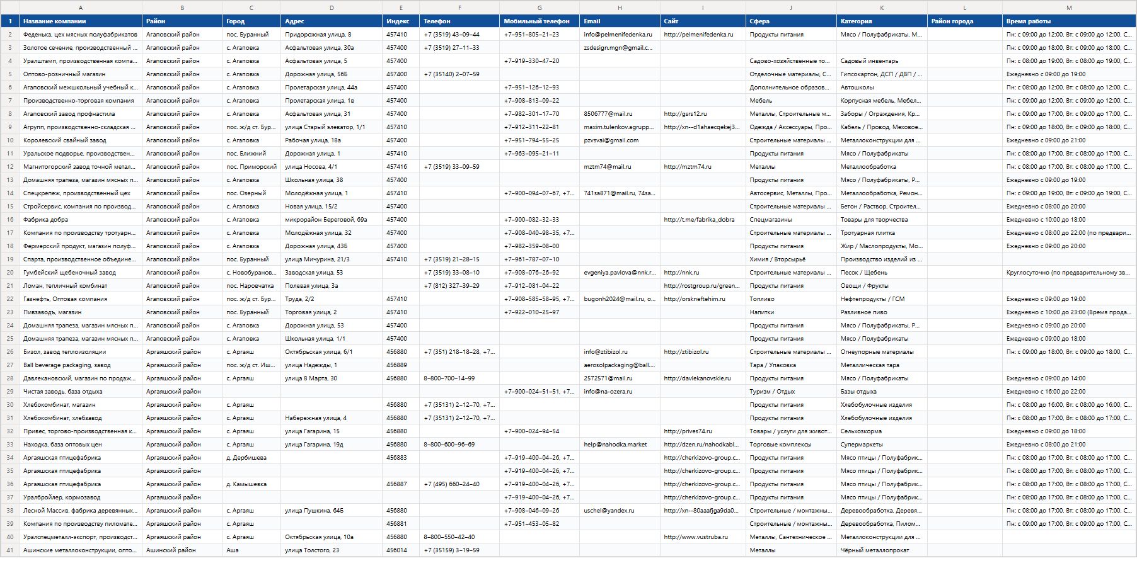Image resolution: width=1137 pixels, height=568 pixels.
Task: Click the "Район города" header cell
Action: coord(965,21)
